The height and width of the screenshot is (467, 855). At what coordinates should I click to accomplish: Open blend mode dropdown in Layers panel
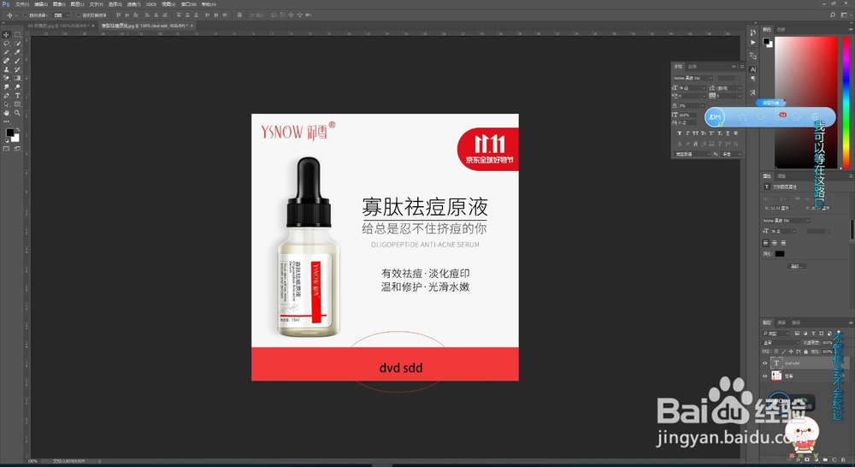pos(781,343)
